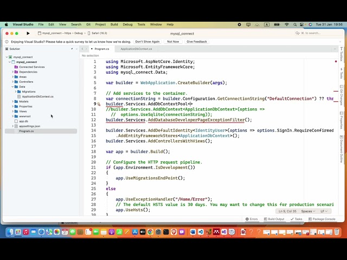Screen dimensions: 347x260
Task: Expand the Models folder
Action: [12, 102]
